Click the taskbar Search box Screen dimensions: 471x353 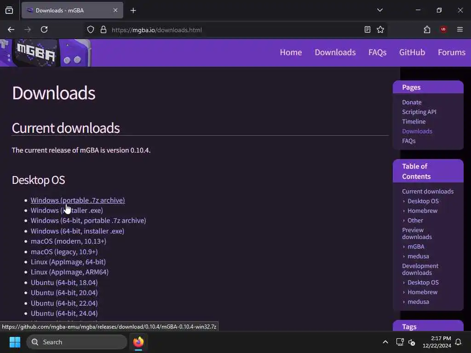tap(77, 342)
